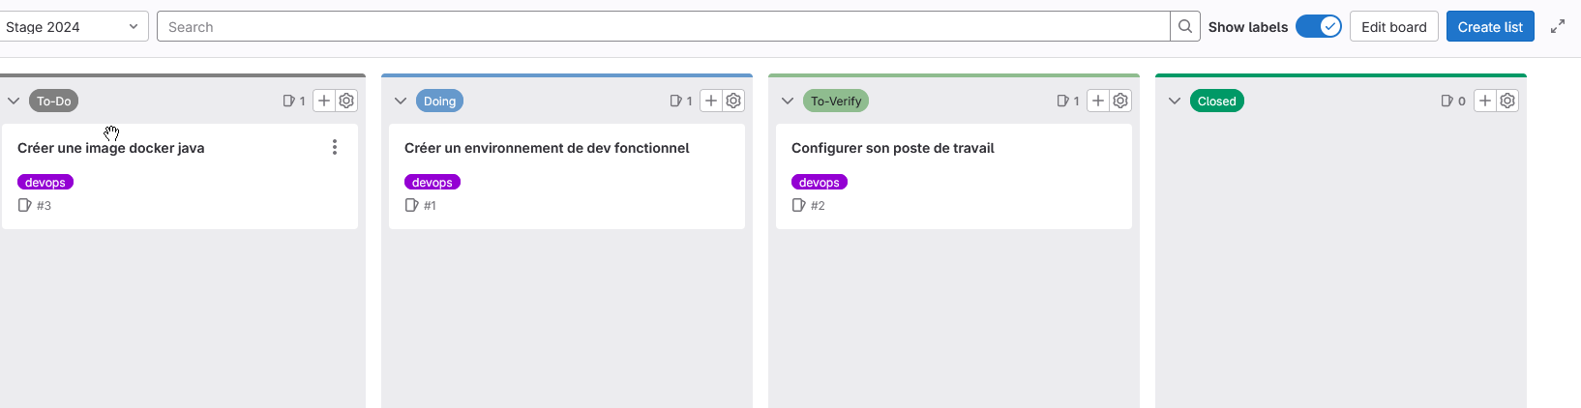Viewport: 1581px width, 408px height.
Task: Add new issue in Doing list
Action: point(711,101)
